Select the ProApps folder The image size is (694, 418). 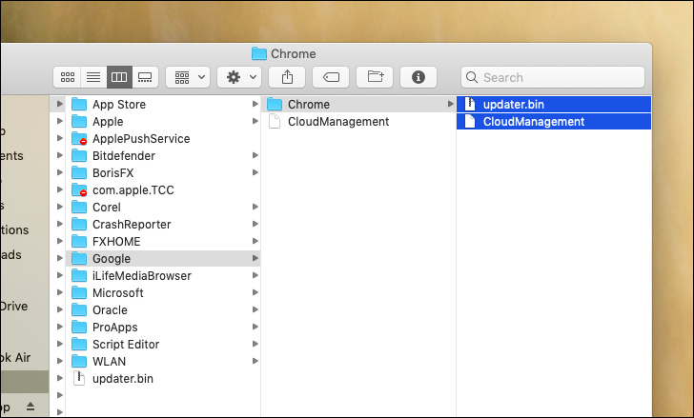point(163,328)
